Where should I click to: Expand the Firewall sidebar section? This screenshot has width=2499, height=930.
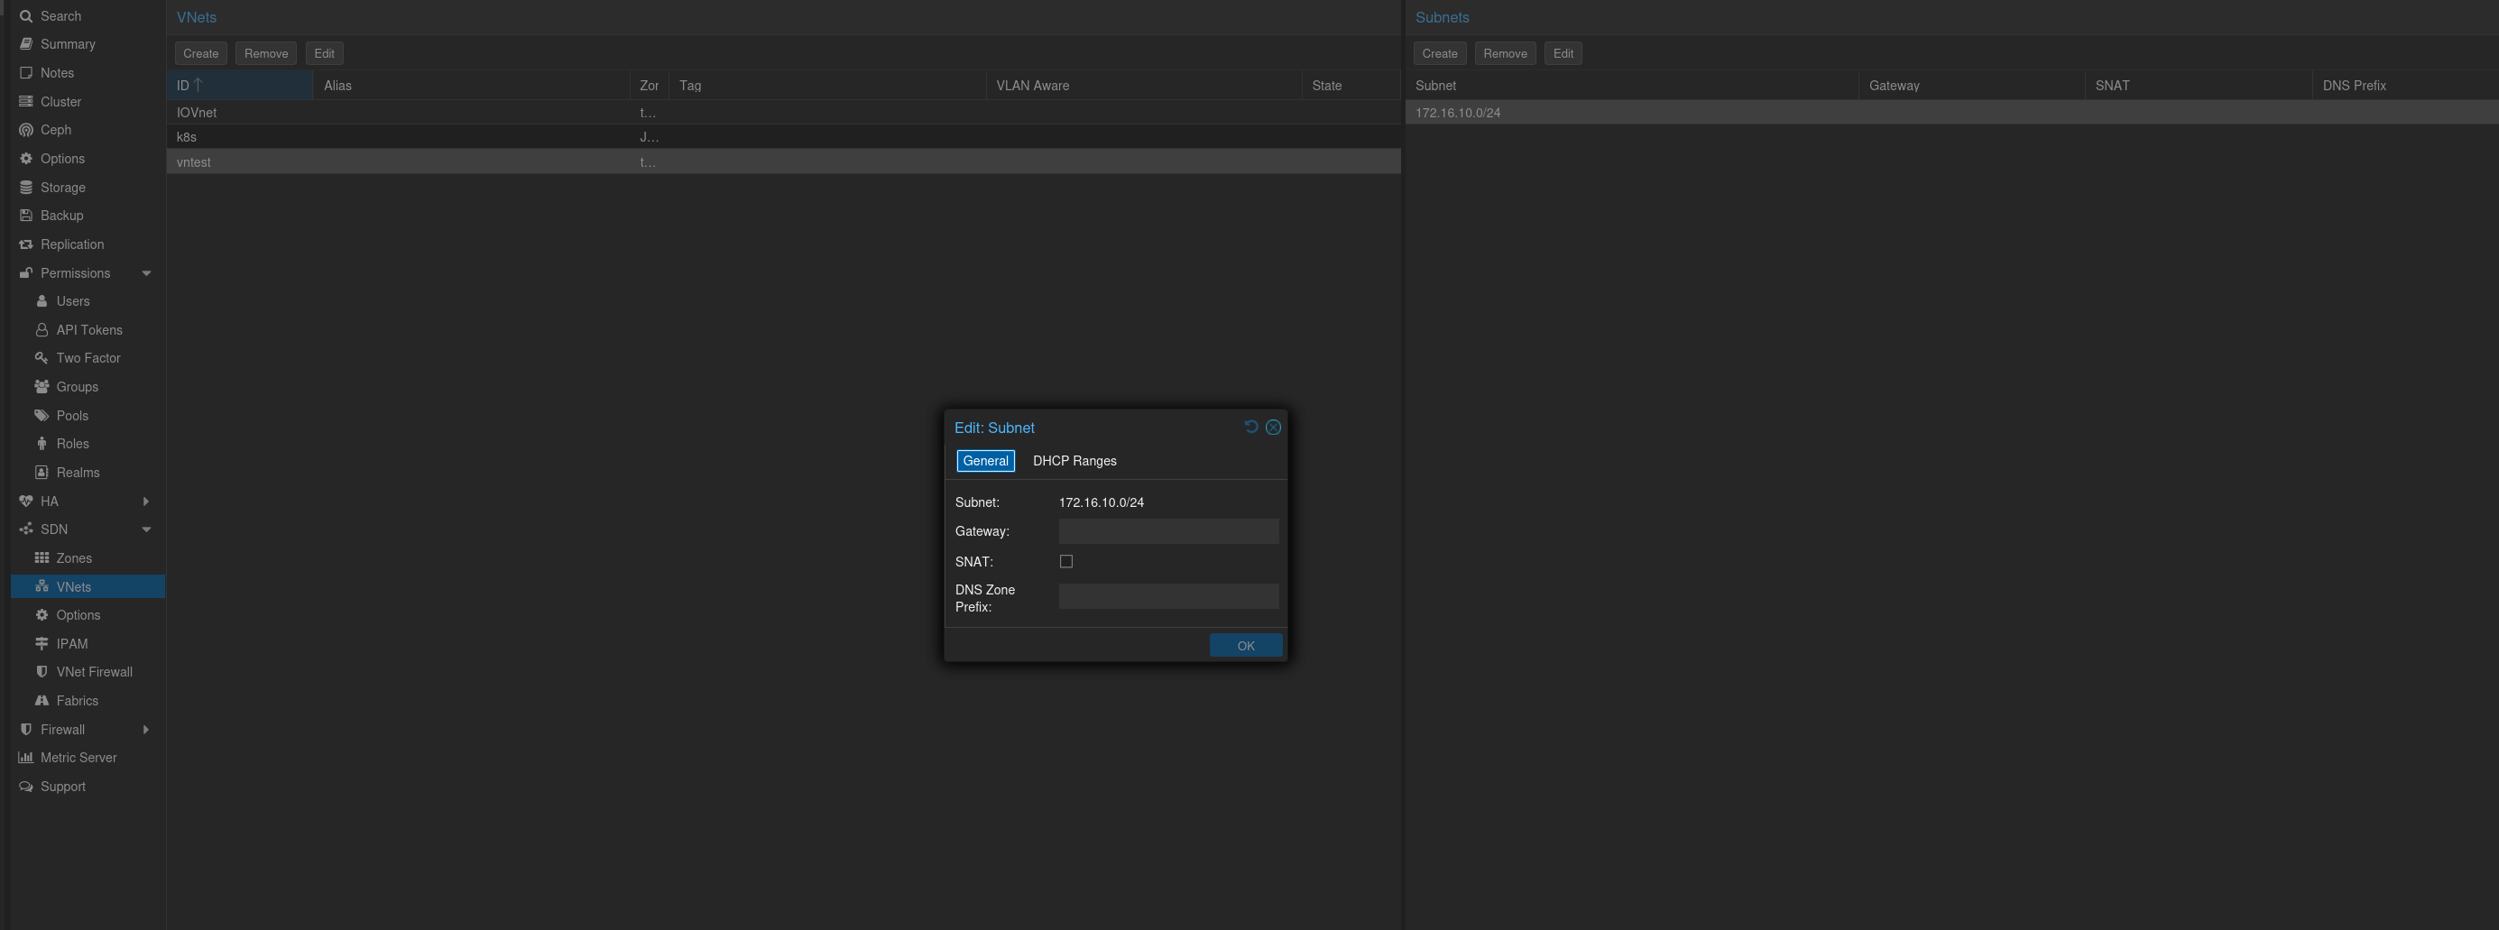click(146, 729)
